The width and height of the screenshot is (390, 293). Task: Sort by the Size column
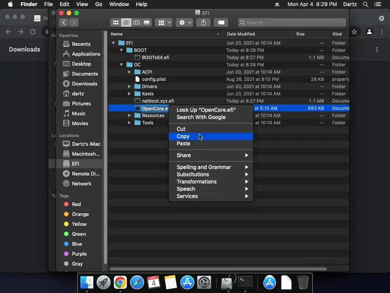click(x=310, y=34)
